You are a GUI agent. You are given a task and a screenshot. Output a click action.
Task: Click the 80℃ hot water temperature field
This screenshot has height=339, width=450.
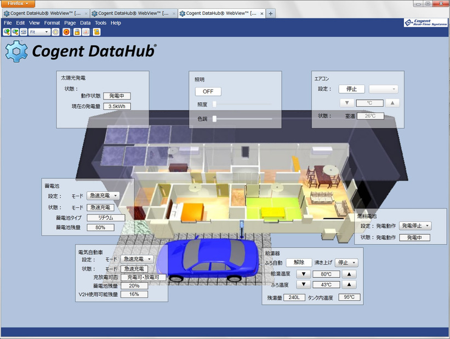point(326,274)
